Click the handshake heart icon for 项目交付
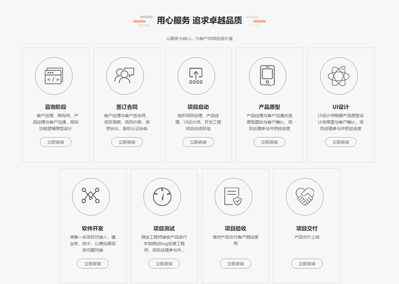The image size is (399, 284). click(305, 196)
